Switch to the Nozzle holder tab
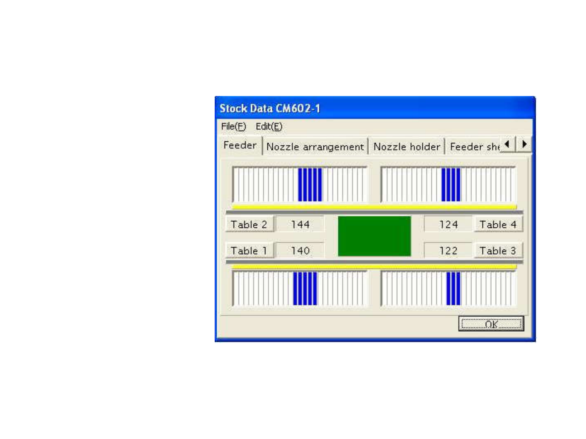586x439 pixels. [406, 147]
